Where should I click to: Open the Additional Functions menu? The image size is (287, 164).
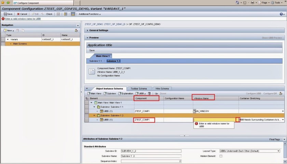coord(90,14)
